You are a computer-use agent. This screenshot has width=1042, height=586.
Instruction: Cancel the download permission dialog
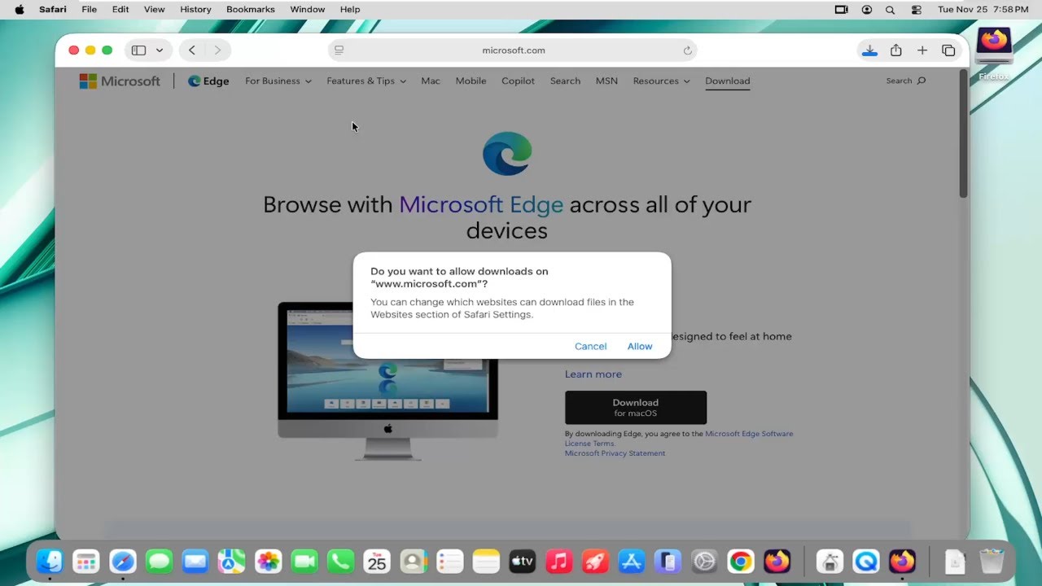590,346
